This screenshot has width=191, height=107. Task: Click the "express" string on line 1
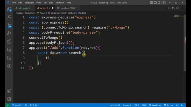tap(84, 17)
